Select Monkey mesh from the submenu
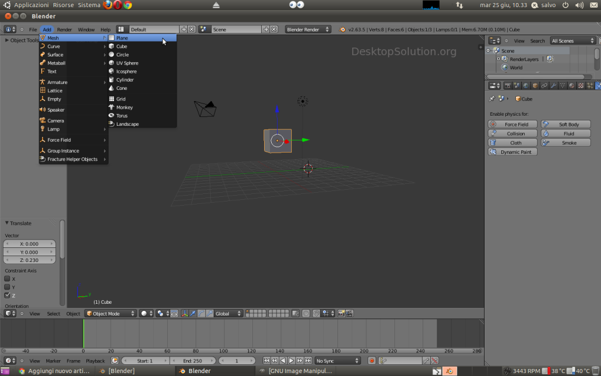Image resolution: width=601 pixels, height=376 pixels. click(x=124, y=108)
